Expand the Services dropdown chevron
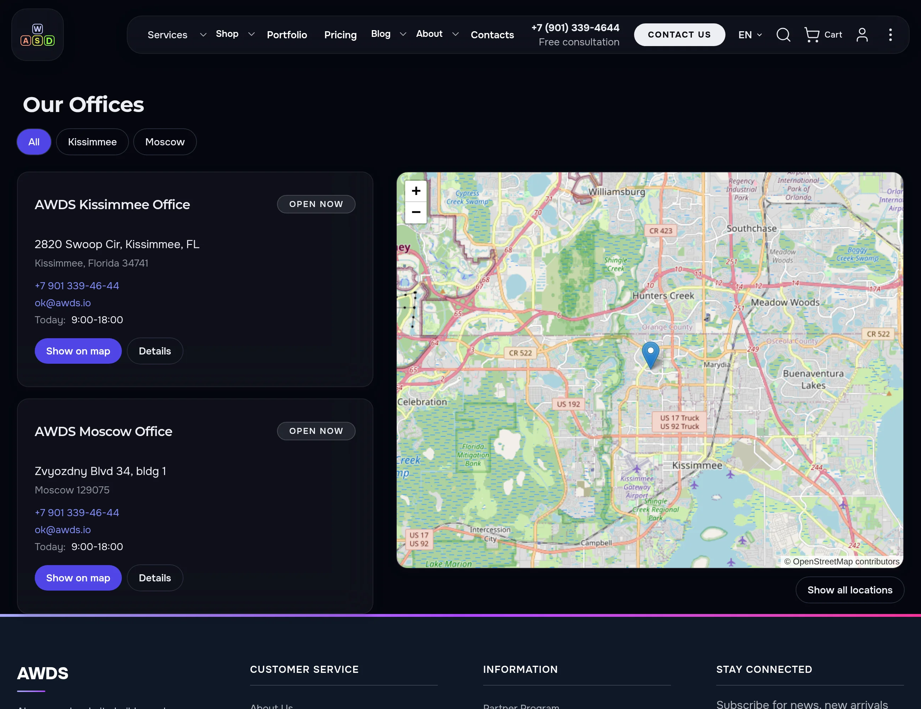Screen dimensions: 921x709 [x=203, y=35]
